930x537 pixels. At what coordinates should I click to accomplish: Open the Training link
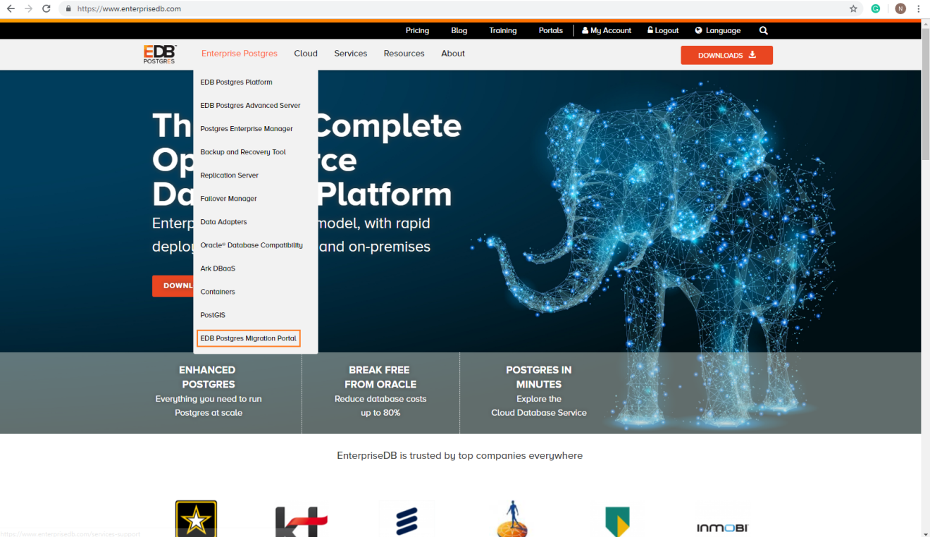(503, 30)
